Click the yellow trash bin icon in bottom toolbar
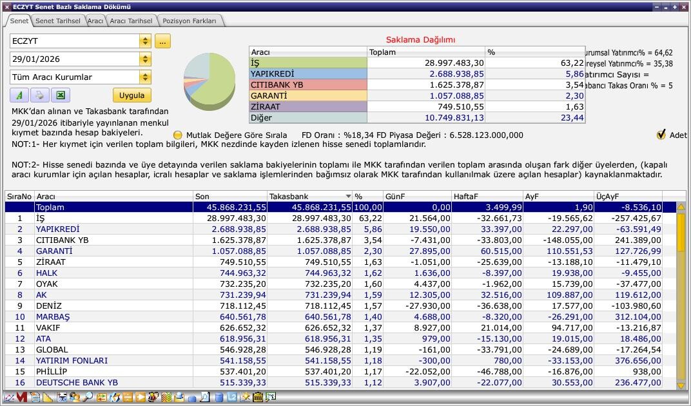Image resolution: width=691 pixels, height=406 pixels. click(x=258, y=397)
